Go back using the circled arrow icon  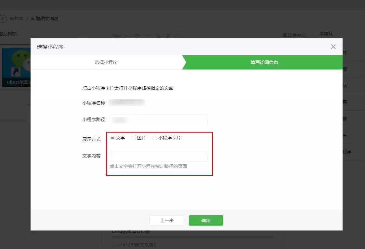pos(3,19)
